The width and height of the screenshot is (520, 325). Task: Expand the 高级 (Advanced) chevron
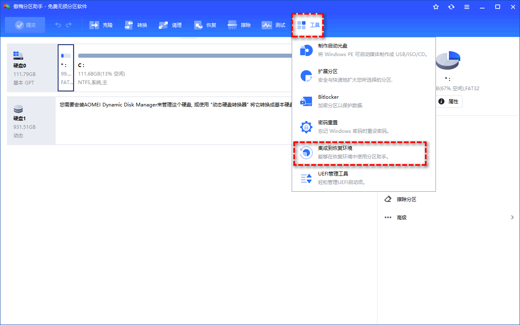512,218
